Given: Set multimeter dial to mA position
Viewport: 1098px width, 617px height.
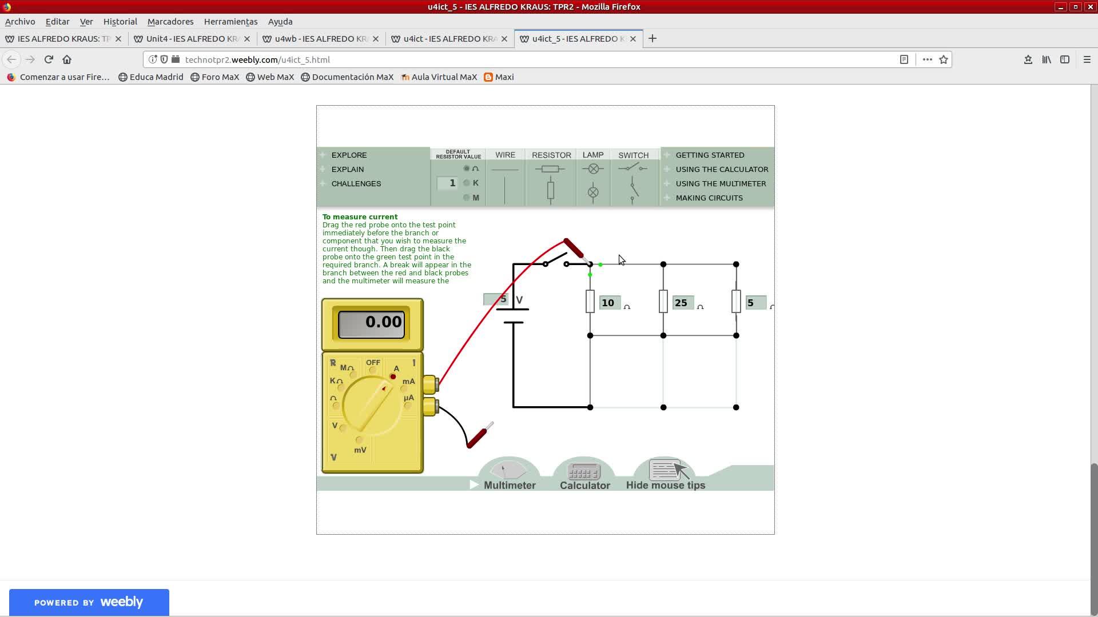Looking at the screenshot, I should (404, 388).
